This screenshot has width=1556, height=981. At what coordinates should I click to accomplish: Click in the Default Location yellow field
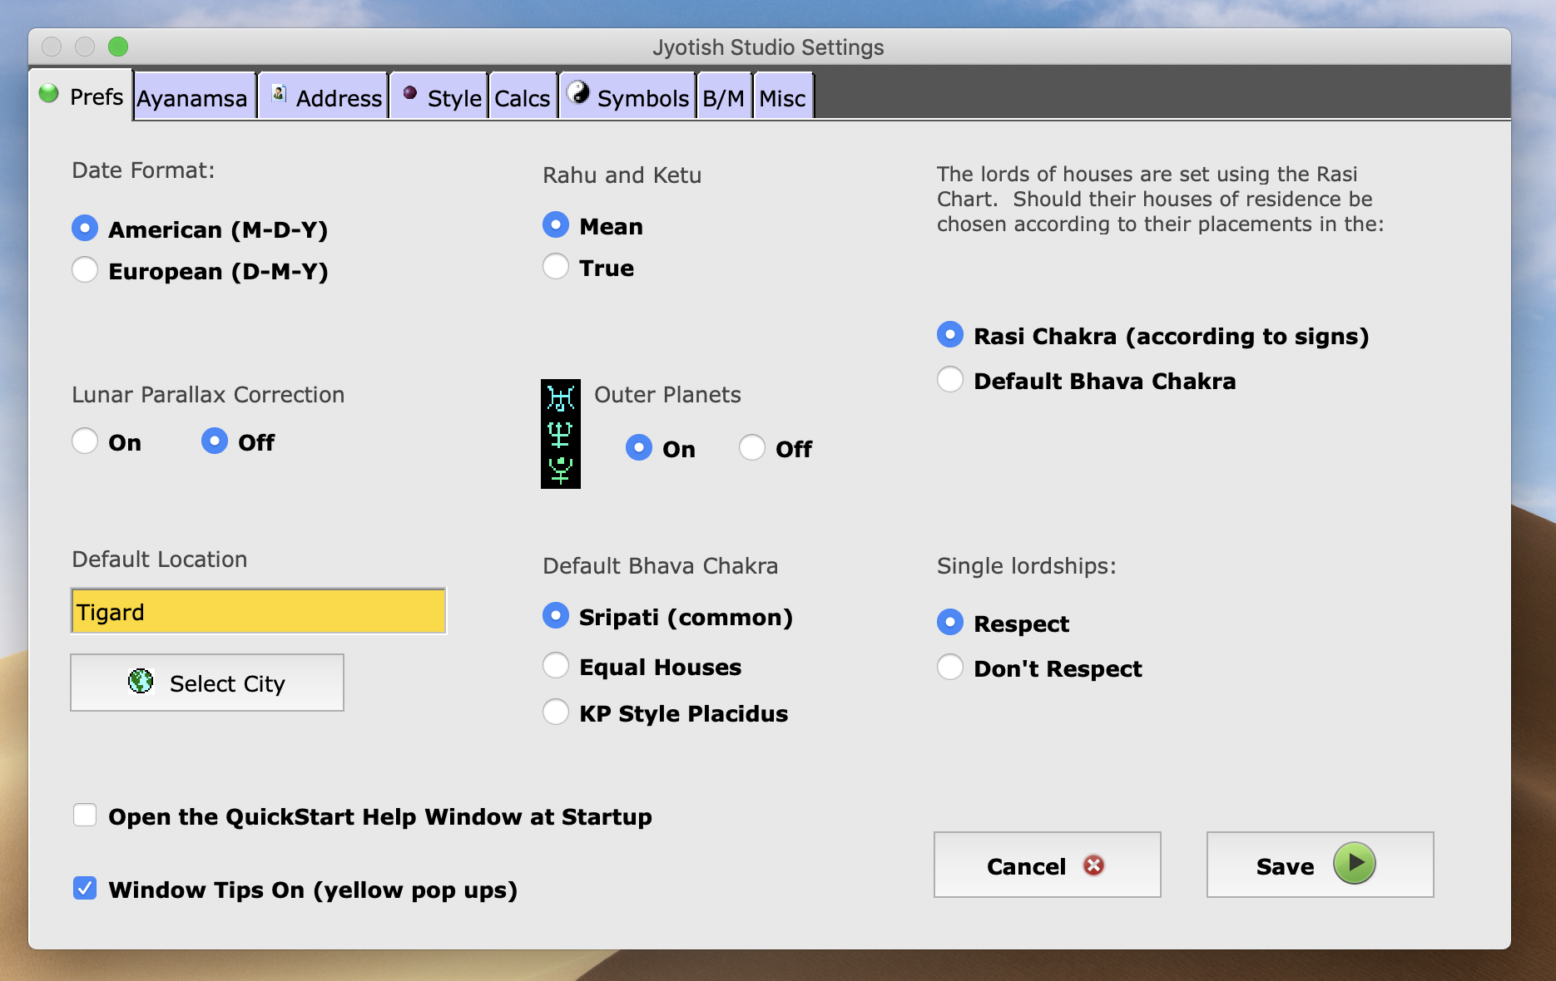coord(258,612)
